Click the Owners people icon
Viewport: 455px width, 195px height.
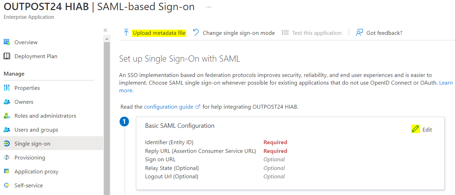pos(7,102)
